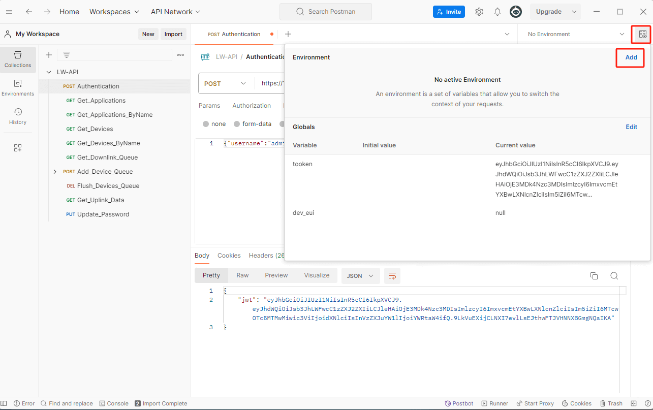Screen dimensions: 653x410
Task: Search the response with magnifier icon
Action: tap(614, 276)
